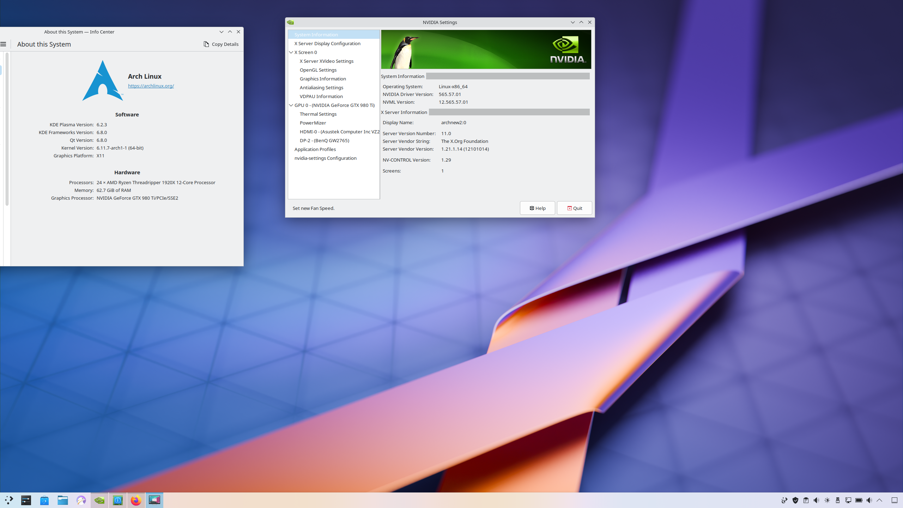Open X Server XVideo Settings
Screen dimensions: 903x508
point(327,61)
